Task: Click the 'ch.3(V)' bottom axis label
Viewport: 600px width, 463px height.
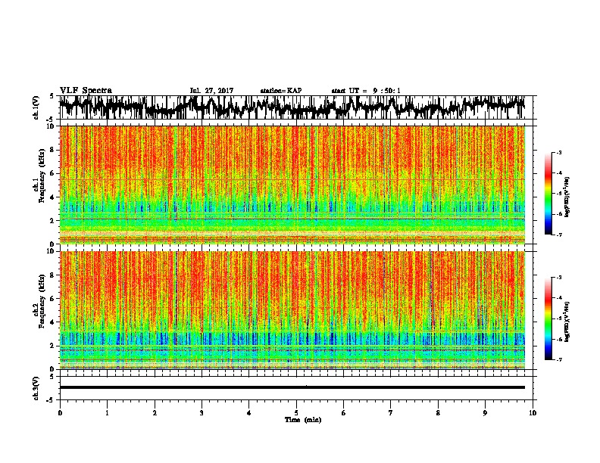Action: (x=36, y=388)
